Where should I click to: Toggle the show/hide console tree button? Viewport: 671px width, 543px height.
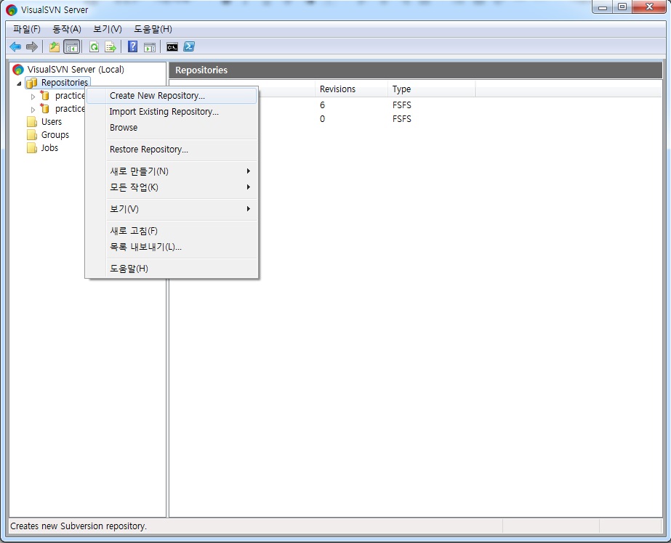tap(71, 46)
